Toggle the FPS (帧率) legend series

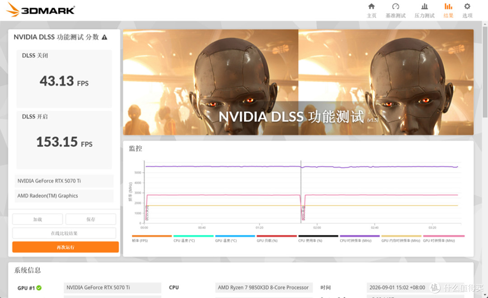coord(151,238)
